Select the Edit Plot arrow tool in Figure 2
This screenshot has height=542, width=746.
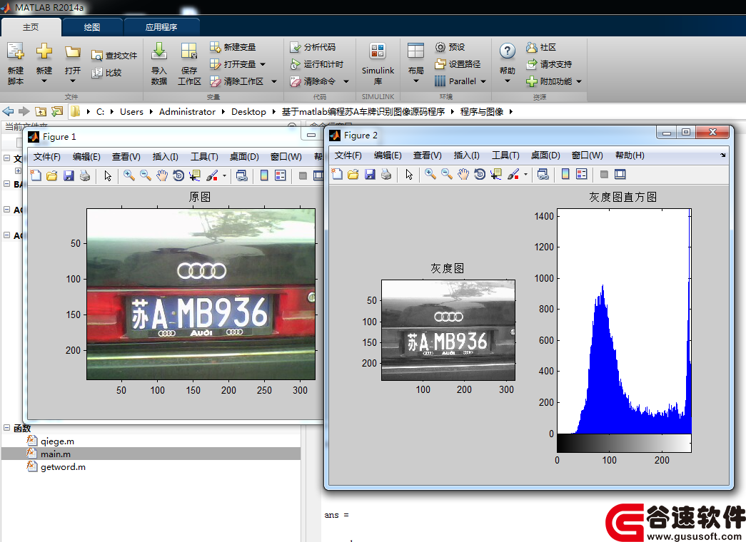(x=409, y=175)
